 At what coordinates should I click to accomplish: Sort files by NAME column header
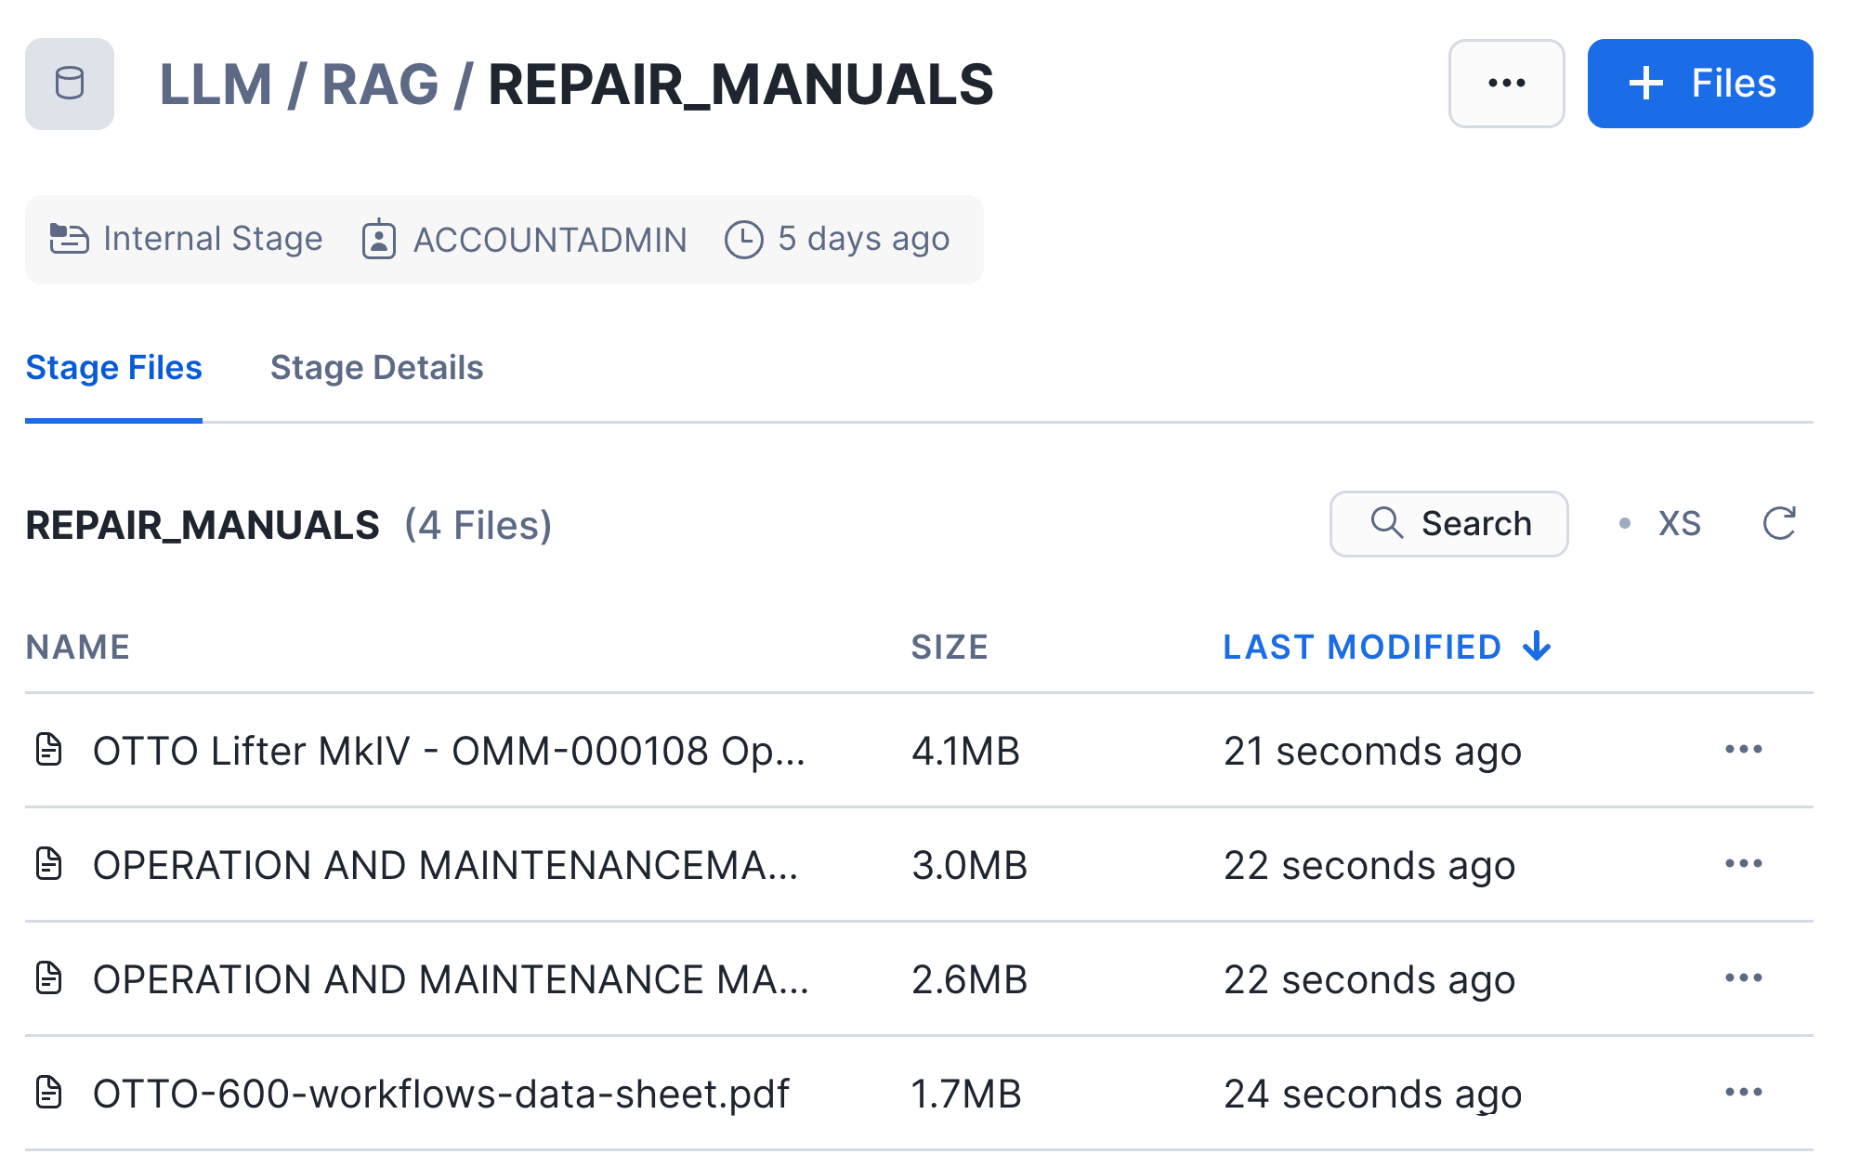pos(78,647)
